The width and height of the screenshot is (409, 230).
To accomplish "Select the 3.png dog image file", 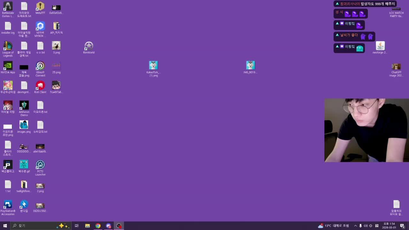I will click(x=56, y=48).
